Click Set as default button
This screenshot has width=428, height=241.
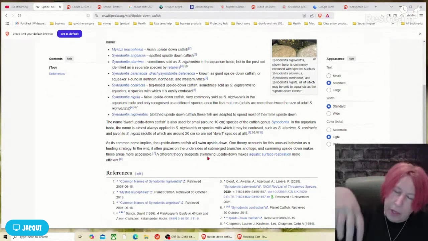coord(70,33)
